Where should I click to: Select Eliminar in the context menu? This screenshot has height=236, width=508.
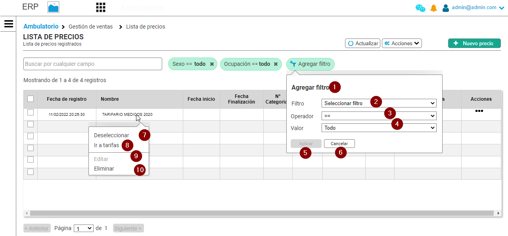(x=104, y=169)
